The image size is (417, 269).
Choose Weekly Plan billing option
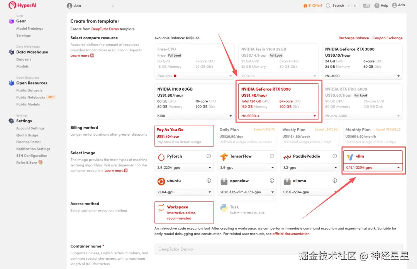310,136
